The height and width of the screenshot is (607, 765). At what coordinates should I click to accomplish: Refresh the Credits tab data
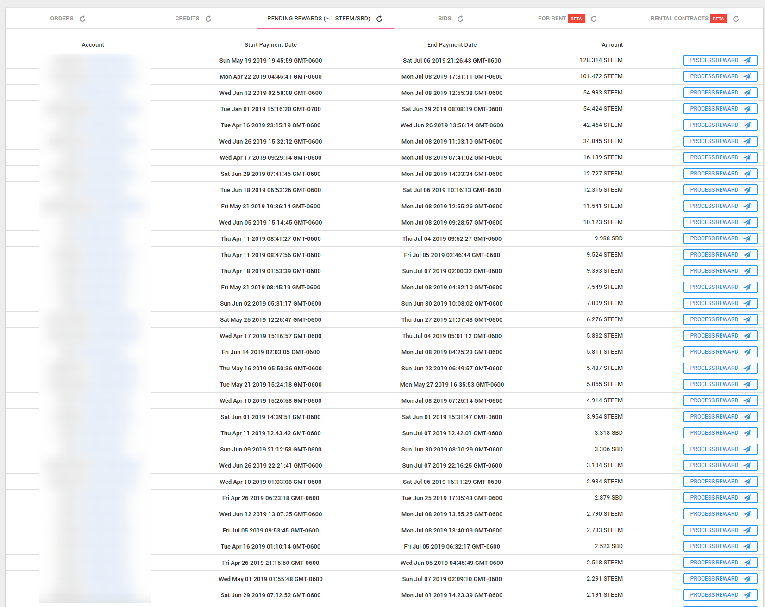coord(208,19)
